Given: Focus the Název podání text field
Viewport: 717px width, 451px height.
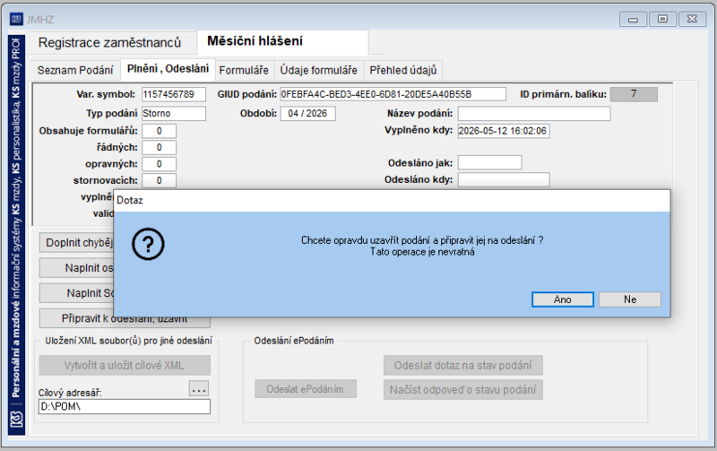Looking at the screenshot, I should pos(534,114).
